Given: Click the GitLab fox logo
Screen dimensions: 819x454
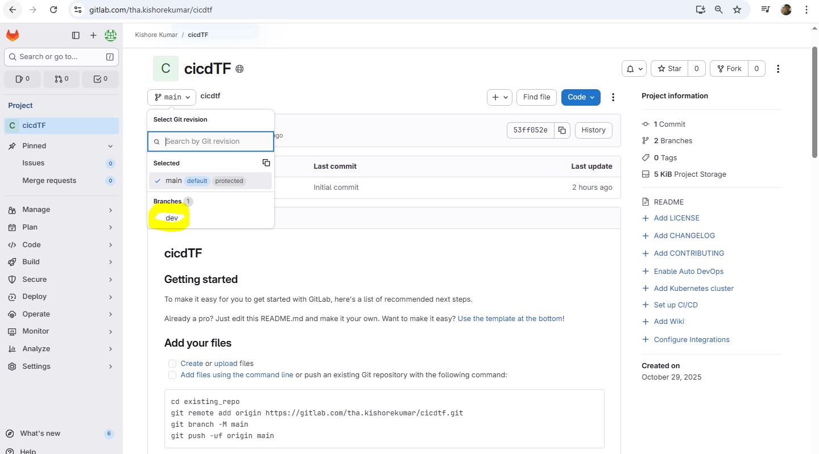Looking at the screenshot, I should [13, 35].
